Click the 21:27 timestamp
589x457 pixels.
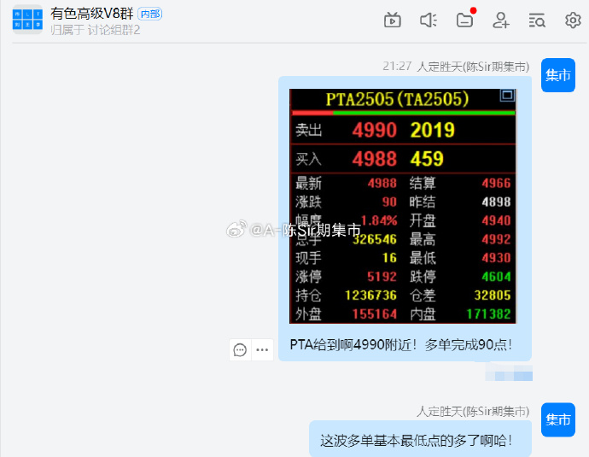397,66
